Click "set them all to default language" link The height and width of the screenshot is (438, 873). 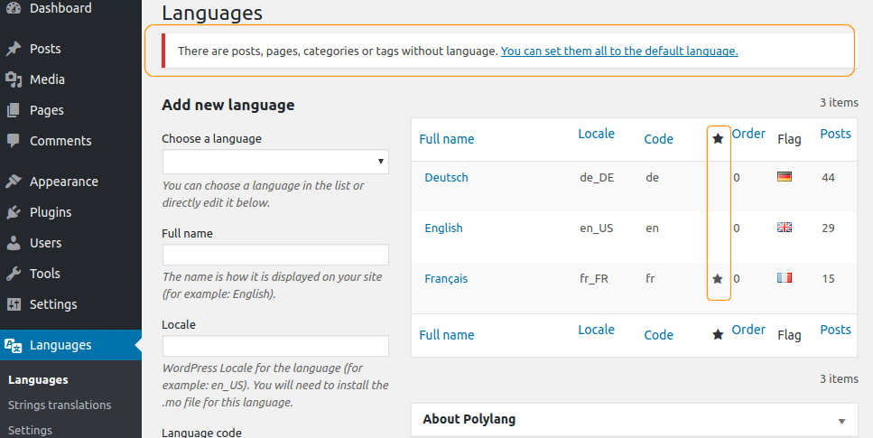click(619, 51)
